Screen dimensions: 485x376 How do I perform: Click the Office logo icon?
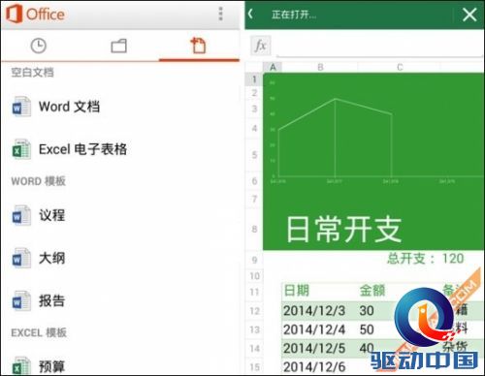tap(14, 15)
